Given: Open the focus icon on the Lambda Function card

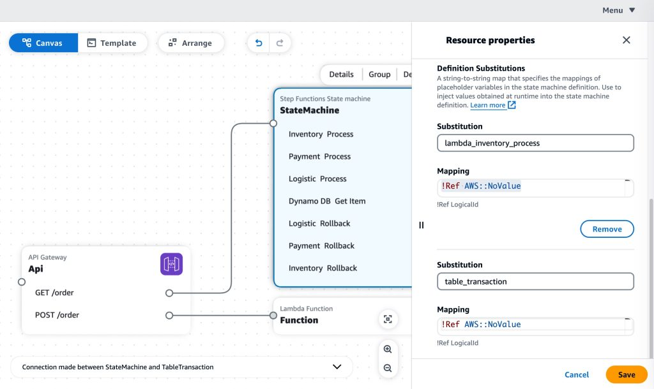Looking at the screenshot, I should click(x=388, y=319).
